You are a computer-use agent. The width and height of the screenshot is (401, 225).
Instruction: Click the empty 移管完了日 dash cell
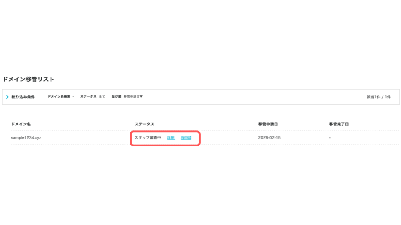pos(330,138)
